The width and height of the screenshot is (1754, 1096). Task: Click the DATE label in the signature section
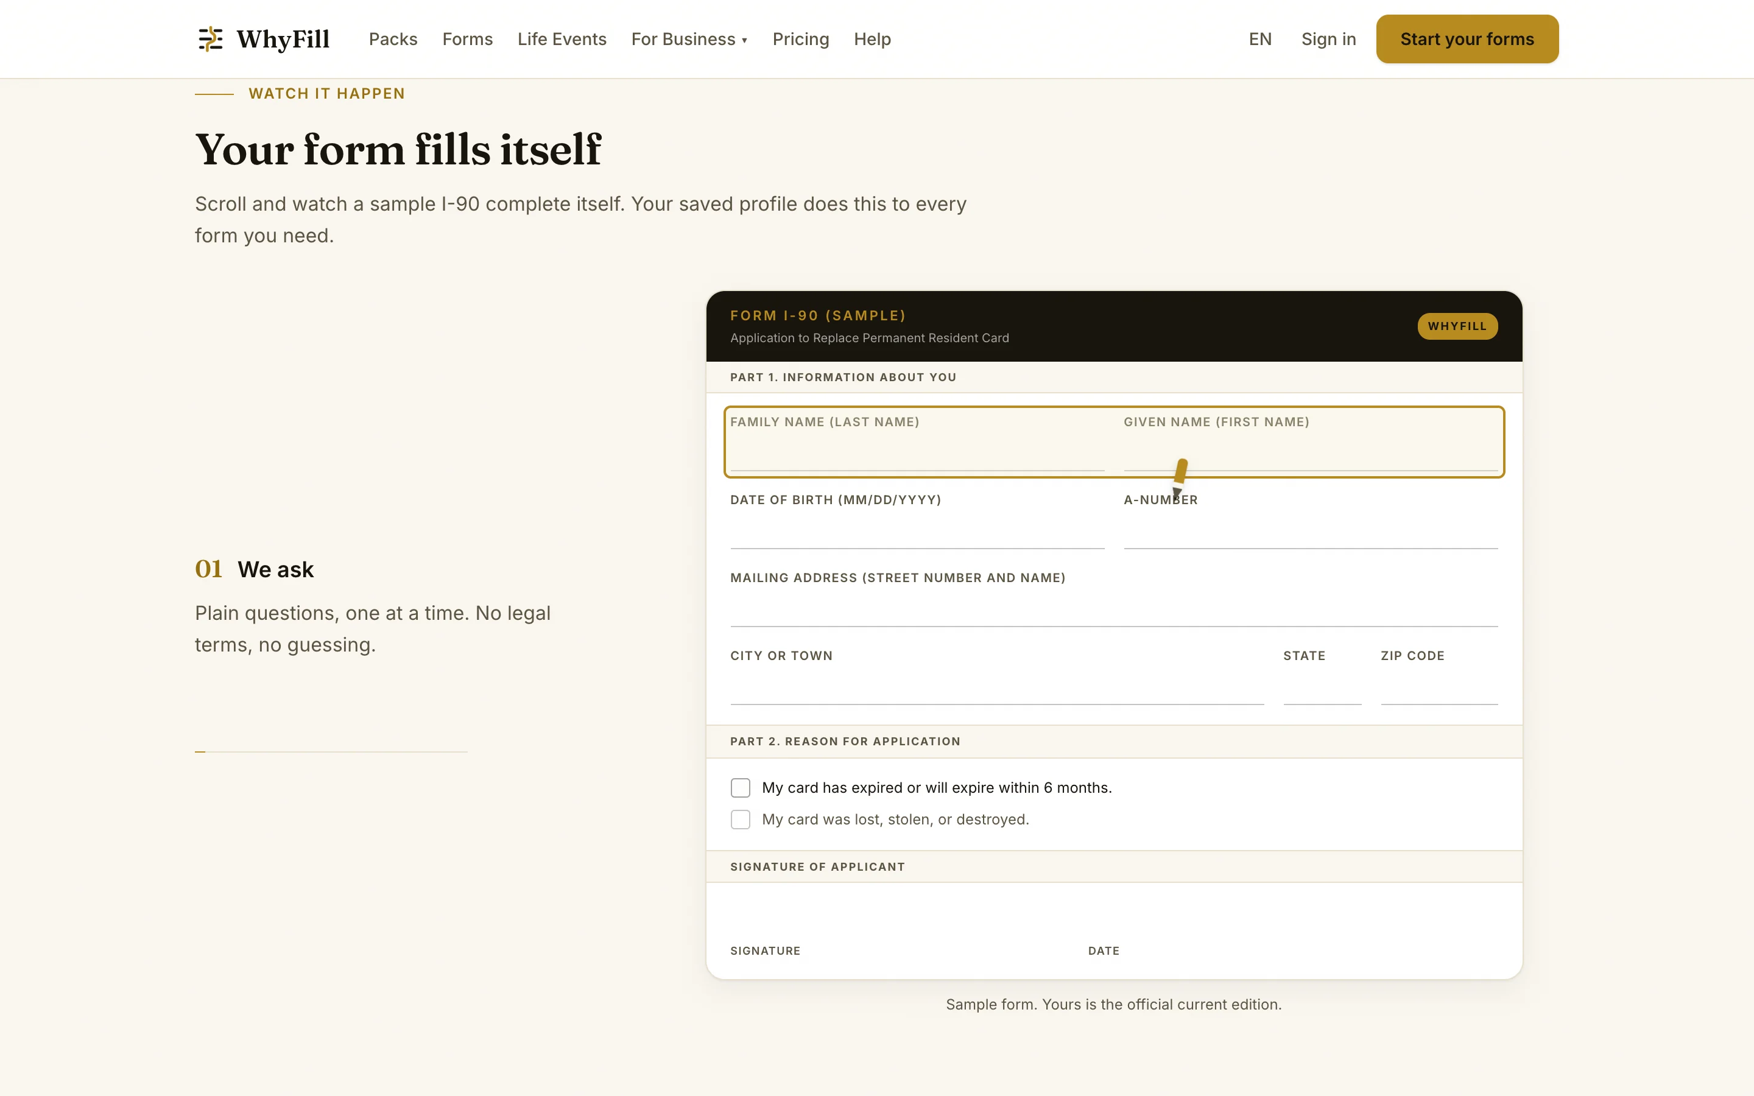pos(1103,951)
